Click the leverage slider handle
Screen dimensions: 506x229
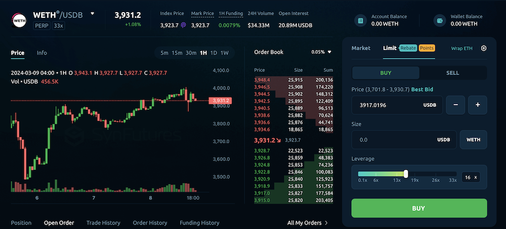(406, 174)
